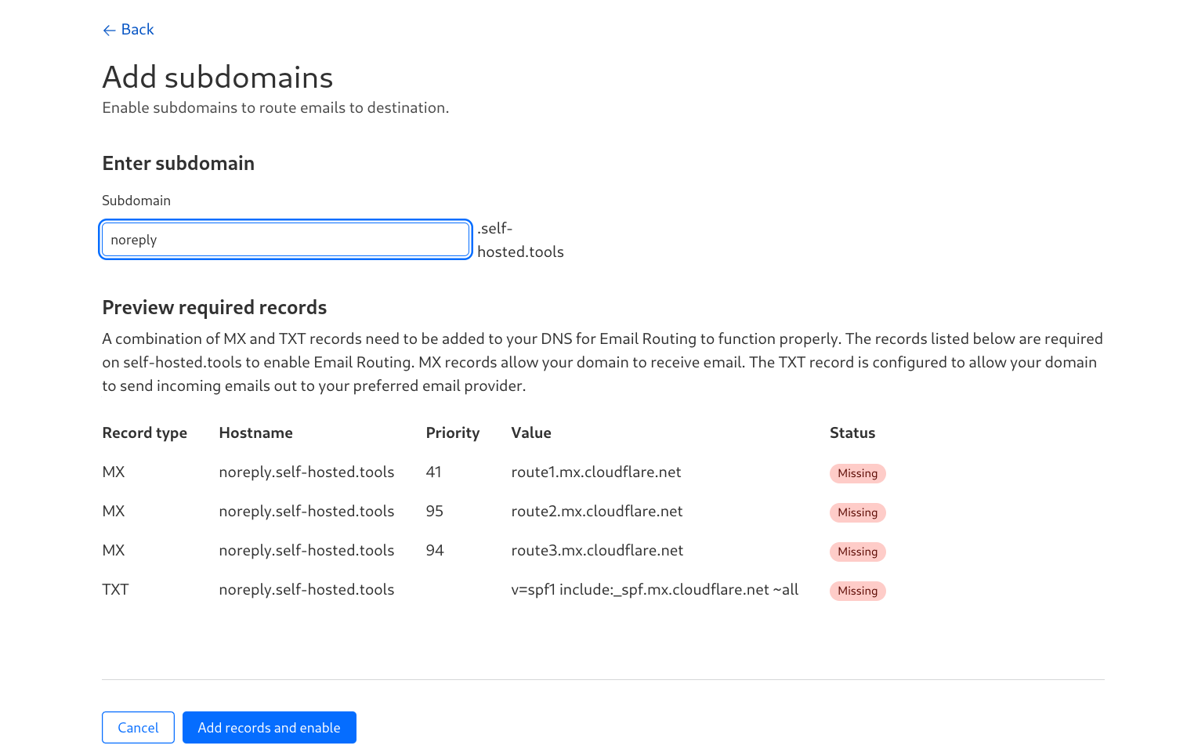
Task: Click the Missing status badge for route2
Action: click(858, 512)
